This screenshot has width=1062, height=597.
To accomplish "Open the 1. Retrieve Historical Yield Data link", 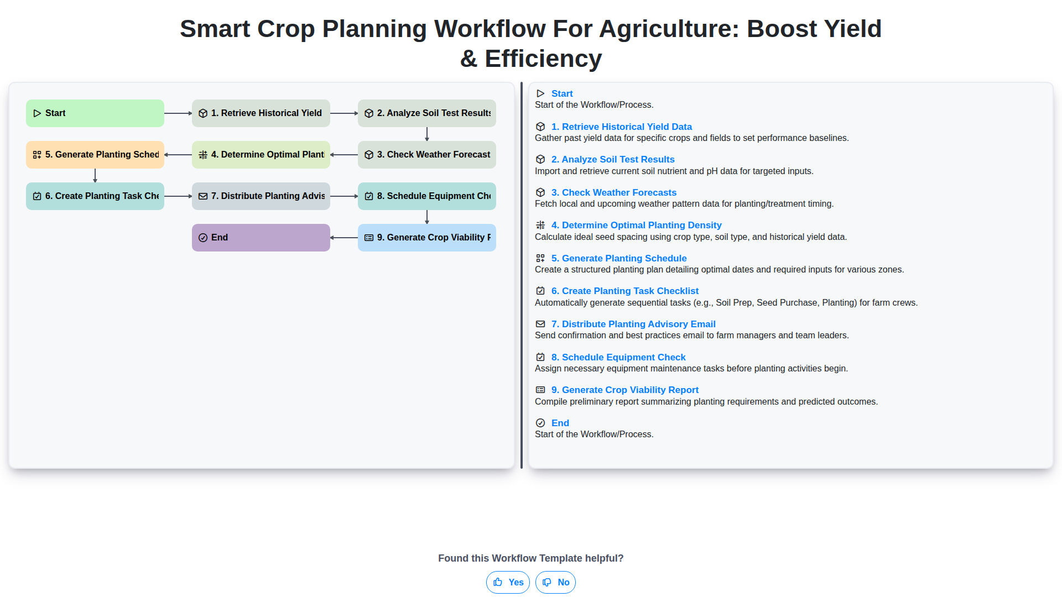I will 621,127.
